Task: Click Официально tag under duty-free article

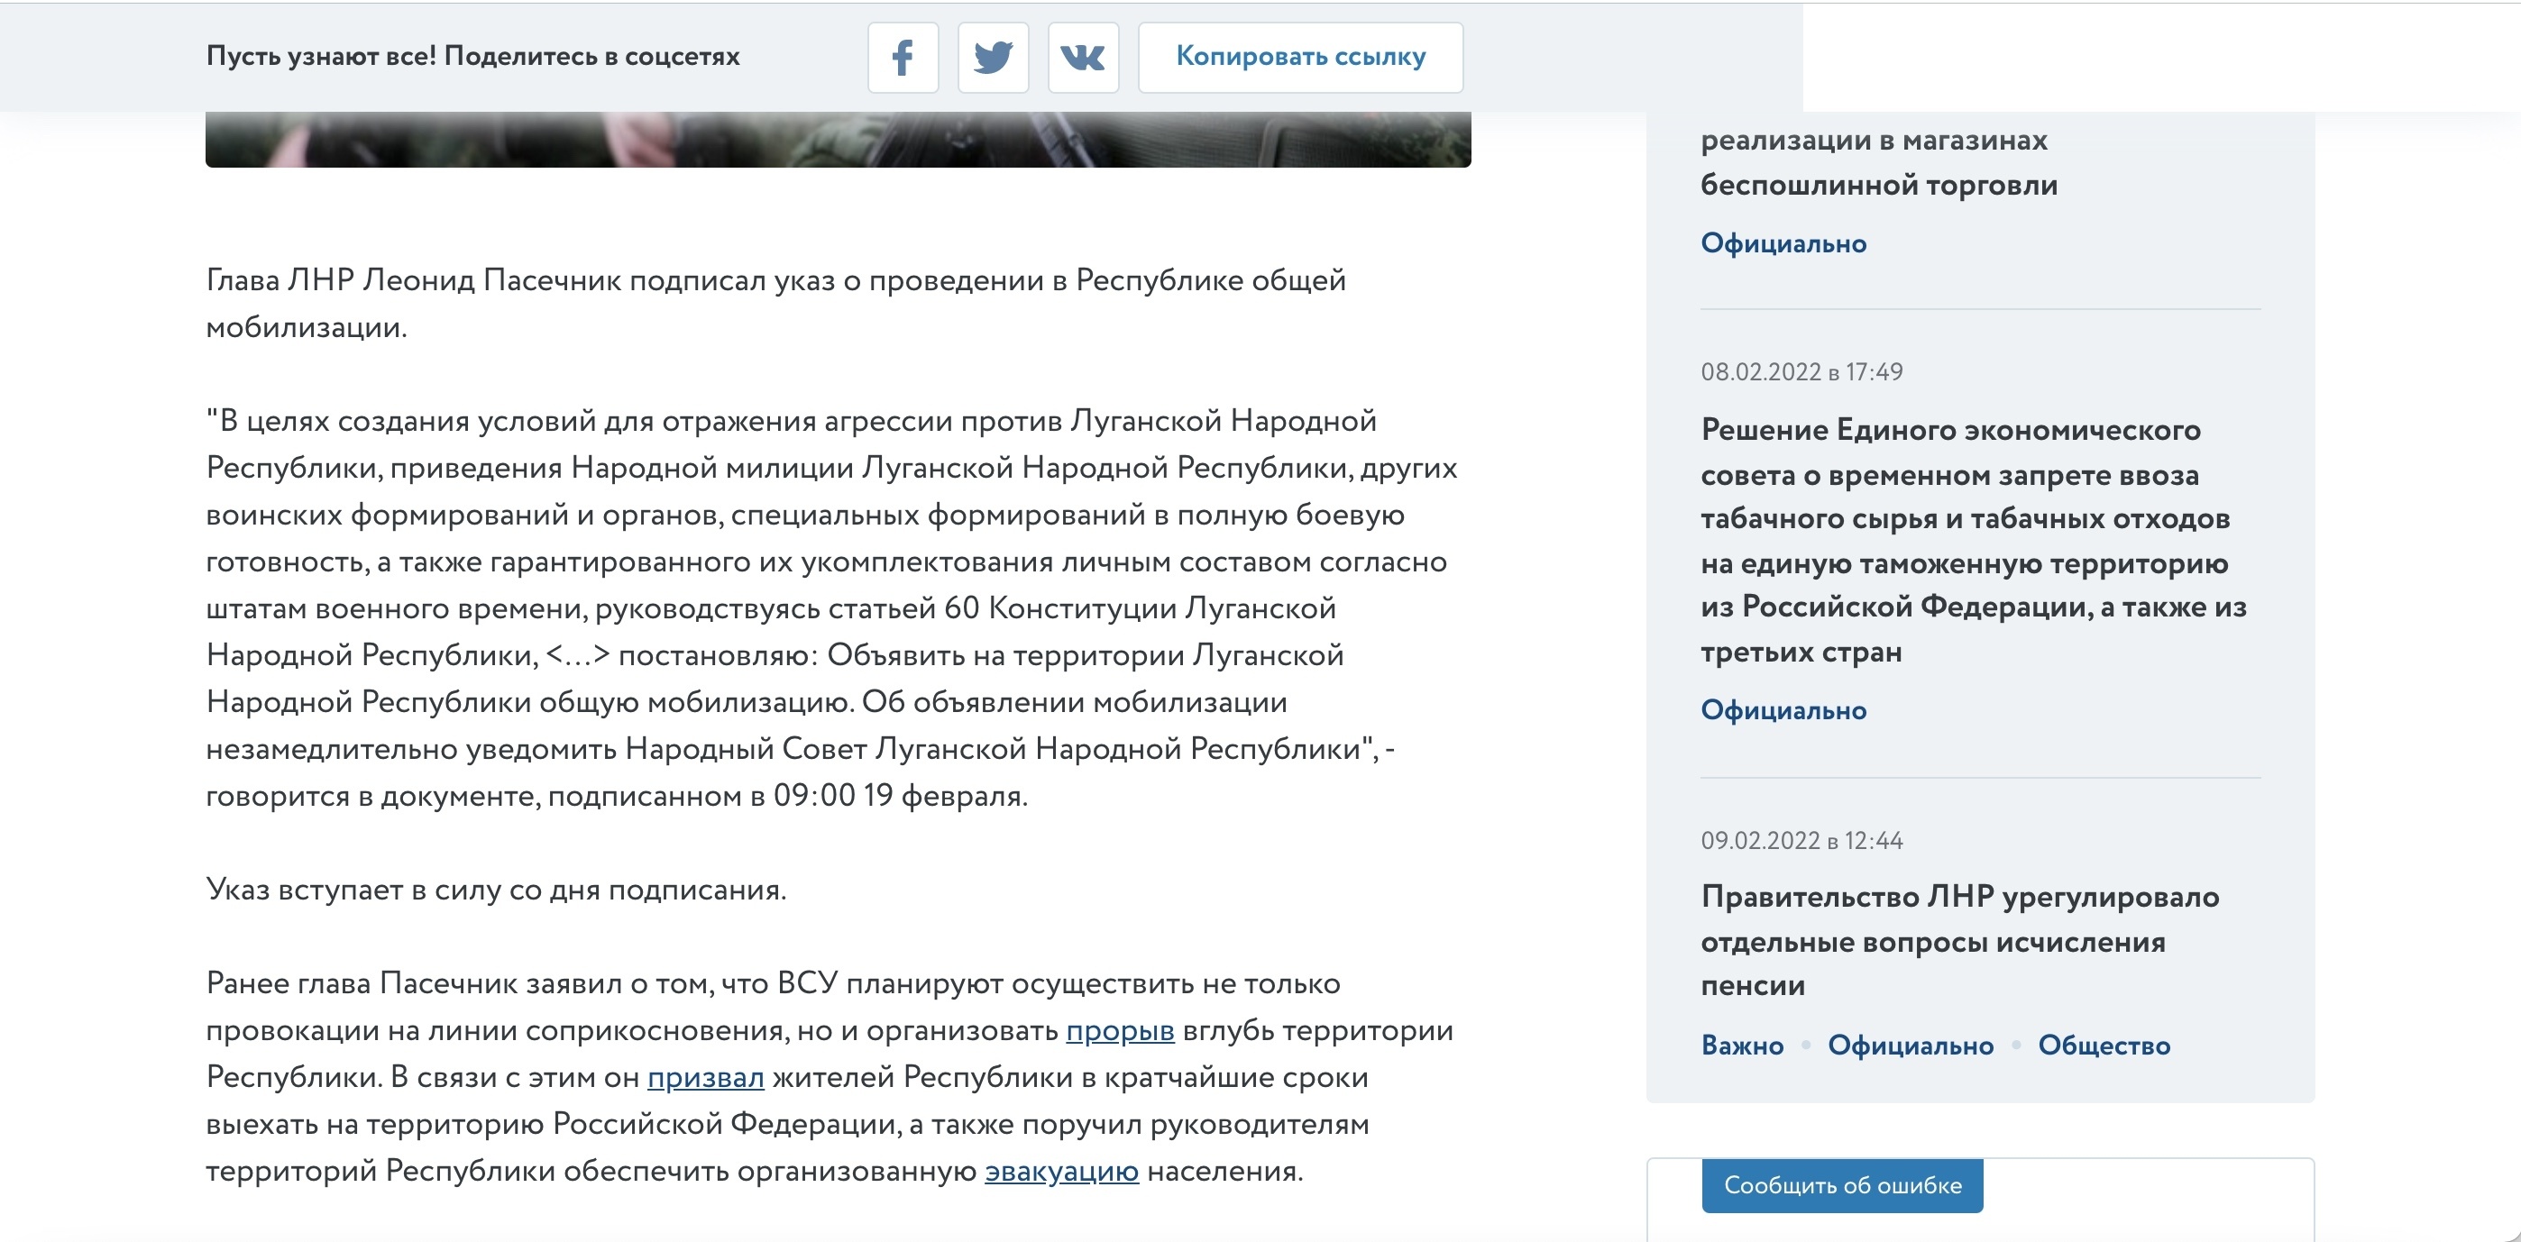Action: click(x=1783, y=243)
